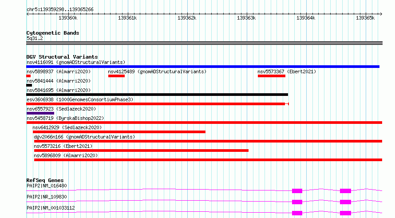The width and height of the screenshot is (395, 218).
Task: Open nsv5841695 (Almarri2020) label
Action: point(59,90)
